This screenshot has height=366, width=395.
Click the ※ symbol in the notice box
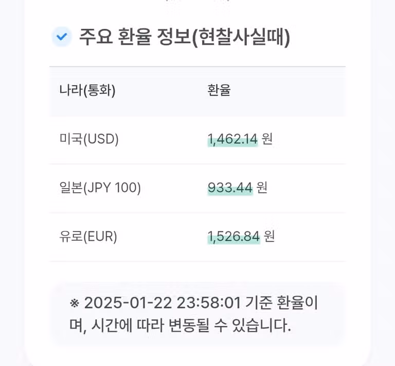click(x=75, y=303)
